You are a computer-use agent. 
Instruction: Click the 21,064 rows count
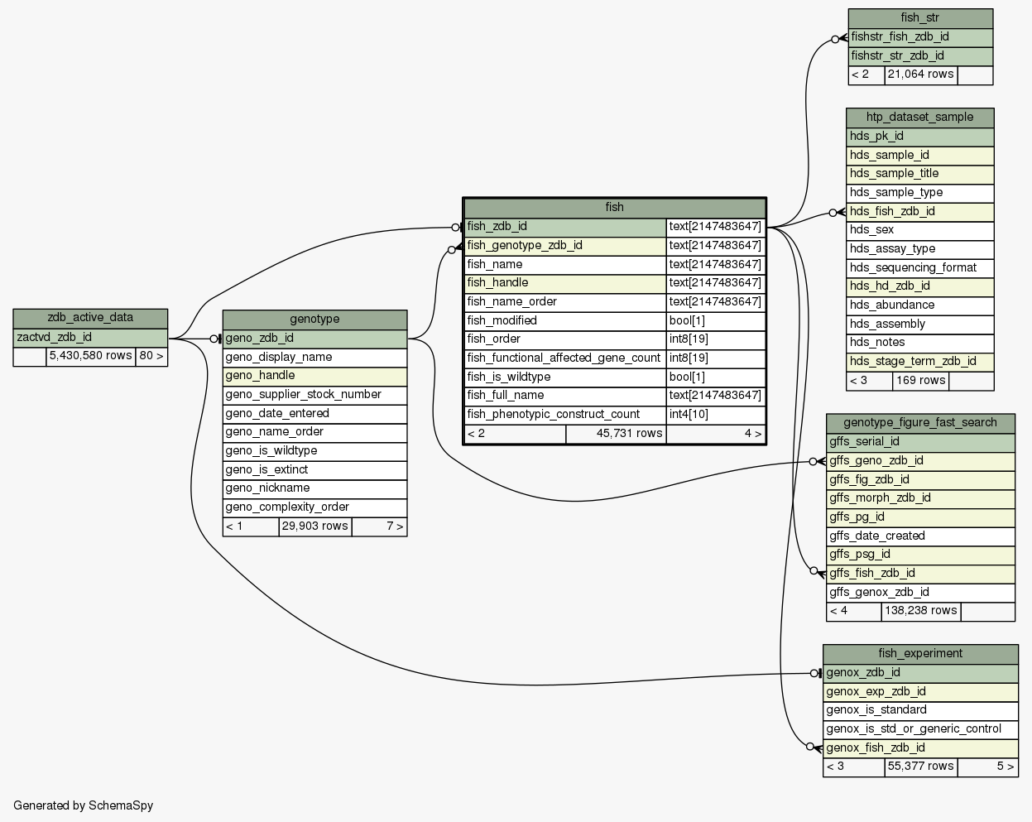921,75
